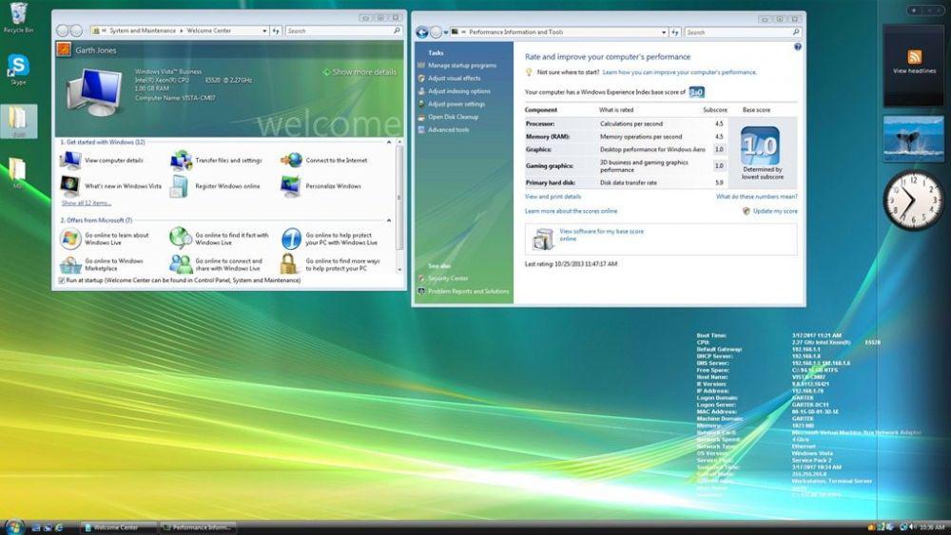Image resolution: width=951 pixels, height=535 pixels.
Task: Select the Personalize Windows icon
Action: point(290,186)
